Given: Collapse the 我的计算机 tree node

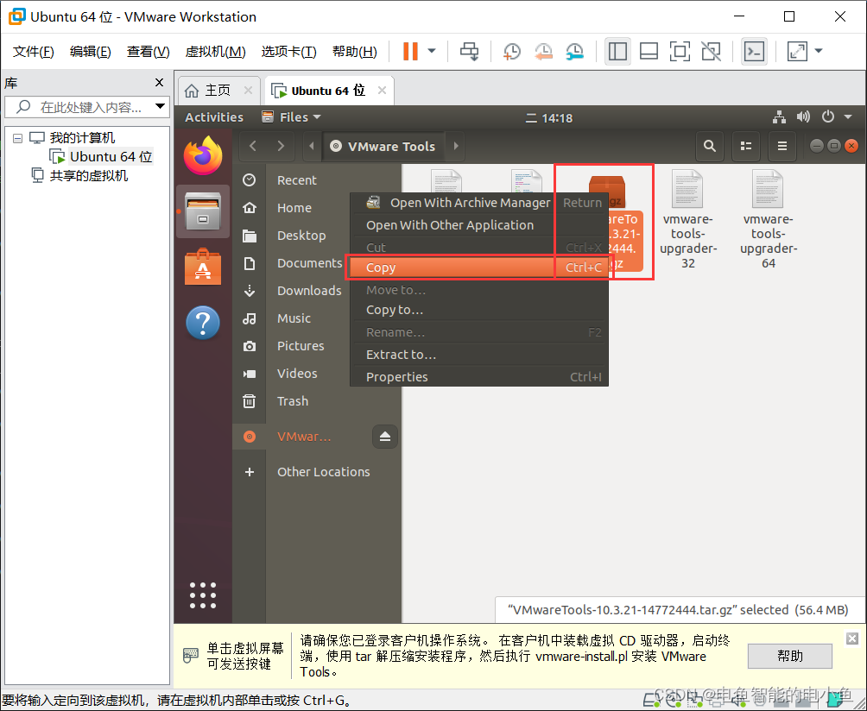Looking at the screenshot, I should coord(17,138).
